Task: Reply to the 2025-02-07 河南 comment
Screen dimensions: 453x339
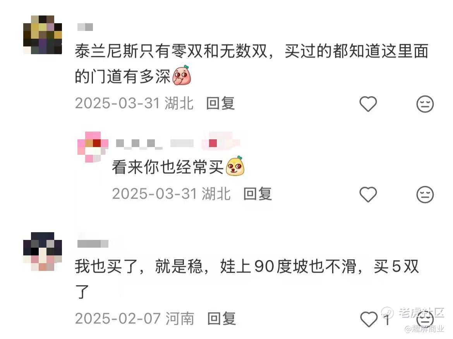Action: click(221, 318)
